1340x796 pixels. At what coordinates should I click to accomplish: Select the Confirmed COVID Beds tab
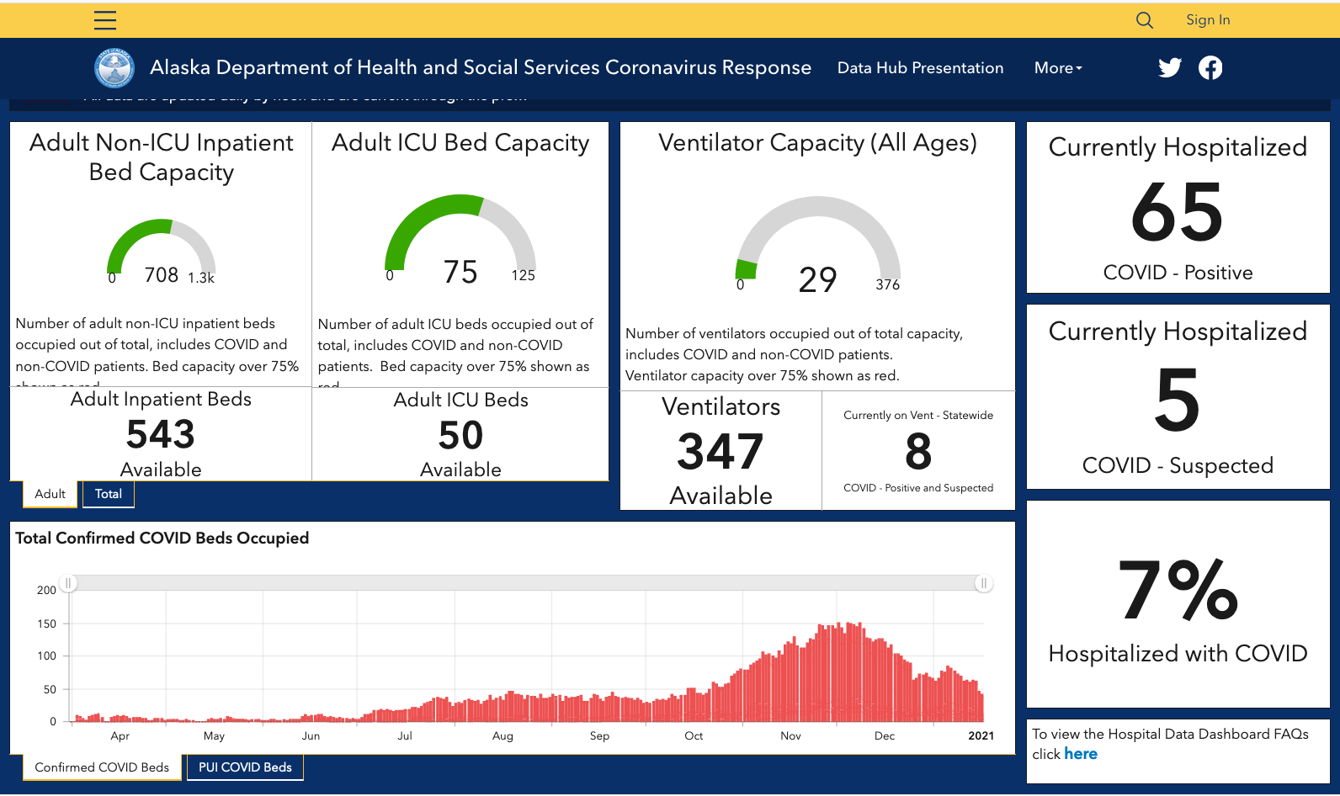102,767
